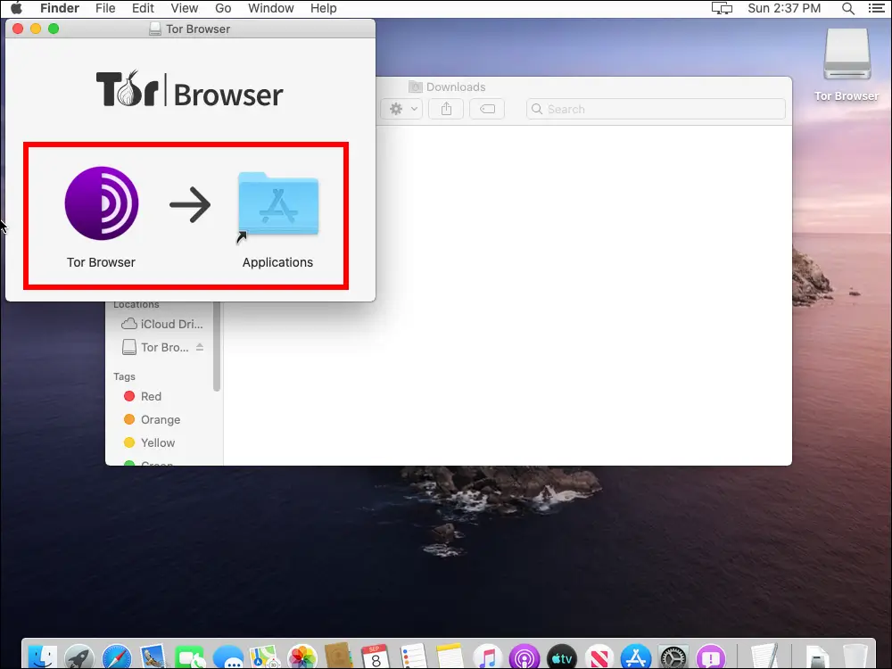The height and width of the screenshot is (669, 892).
Task: Close the Tor Browser installer window
Action: pos(18,29)
